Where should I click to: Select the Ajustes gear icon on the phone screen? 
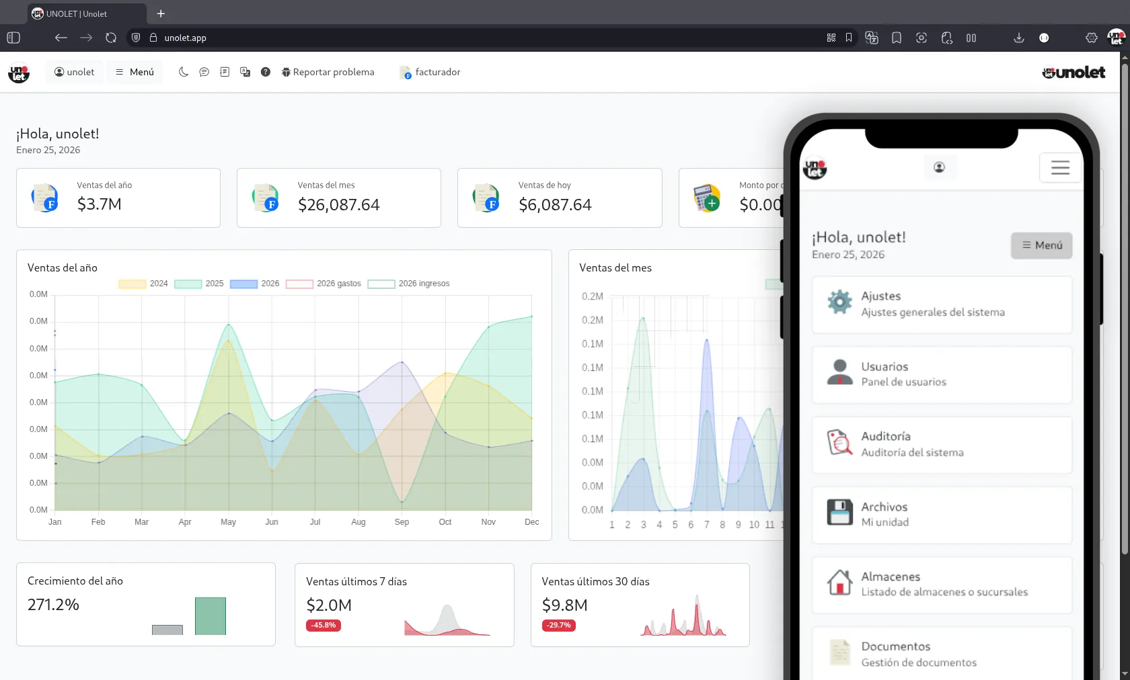point(839,302)
